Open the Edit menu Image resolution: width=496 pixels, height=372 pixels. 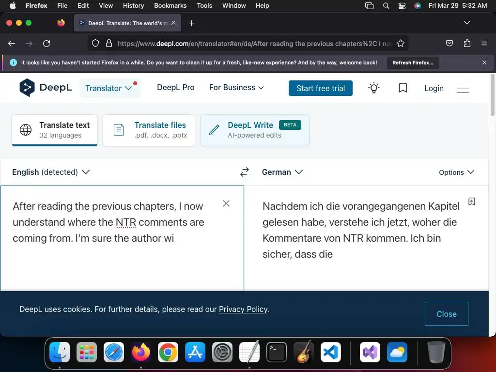(83, 6)
